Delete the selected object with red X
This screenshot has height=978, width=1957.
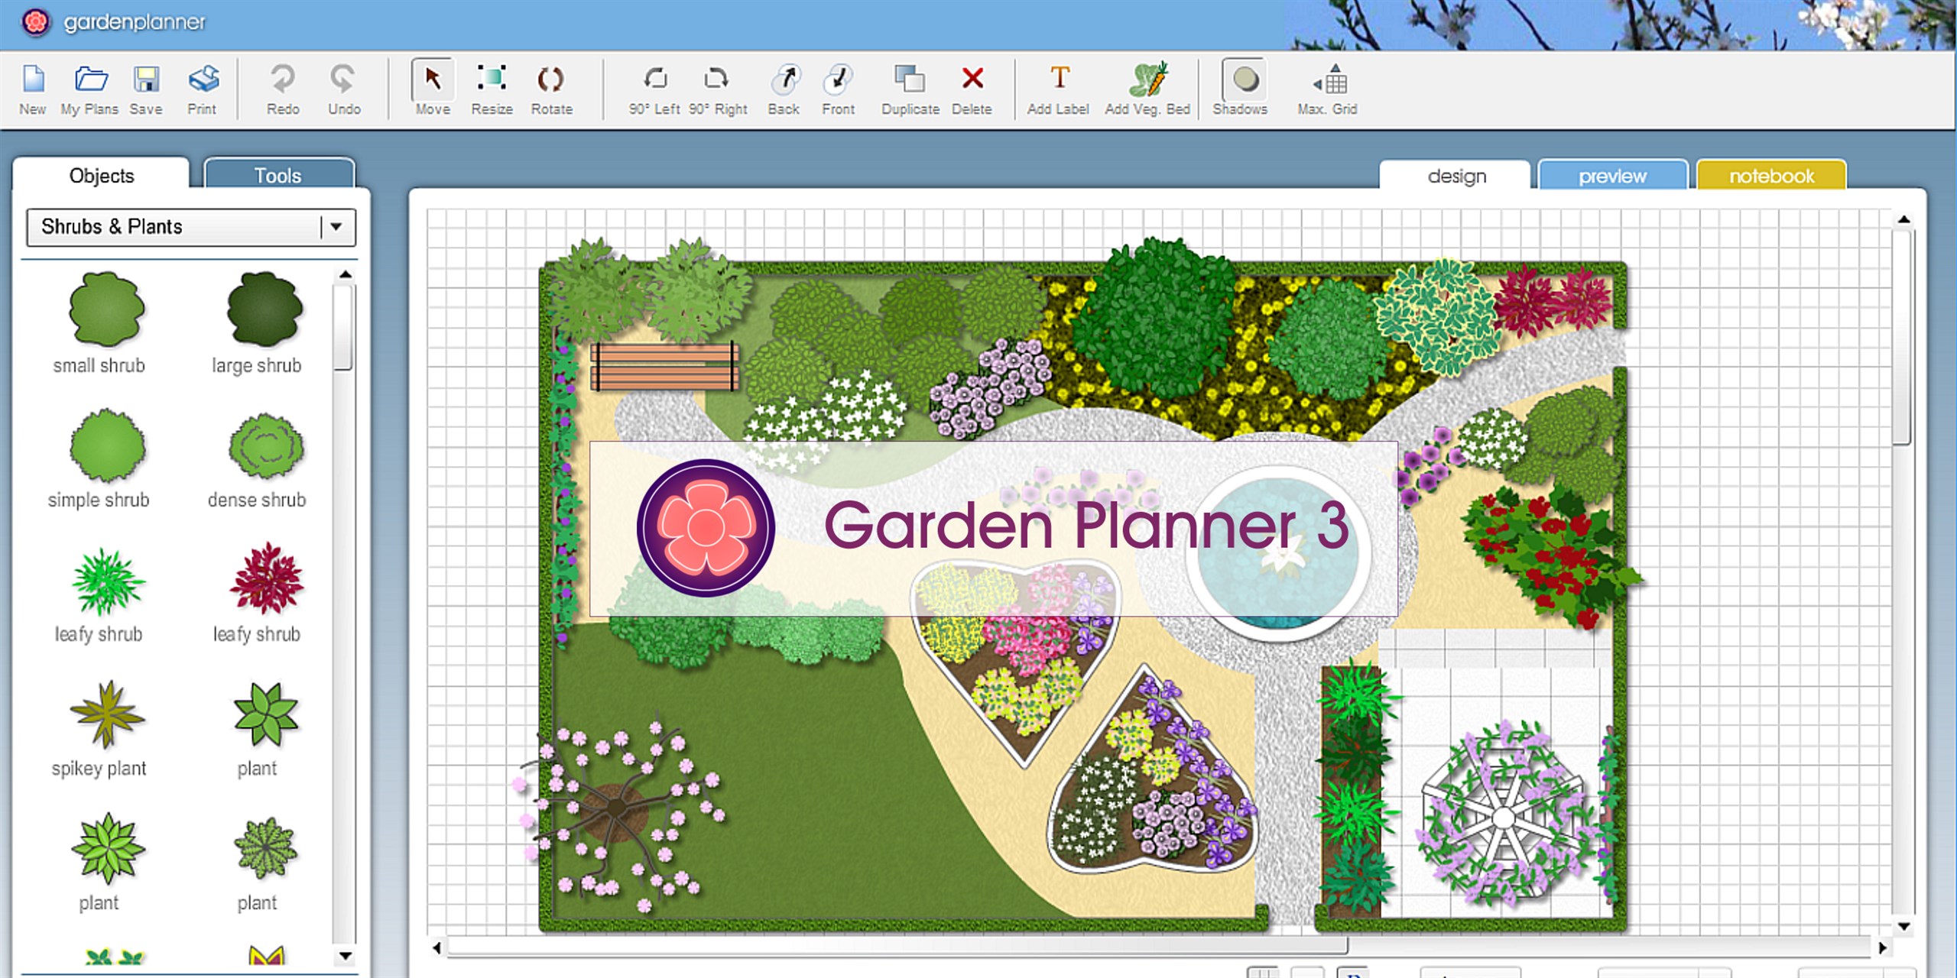972,79
